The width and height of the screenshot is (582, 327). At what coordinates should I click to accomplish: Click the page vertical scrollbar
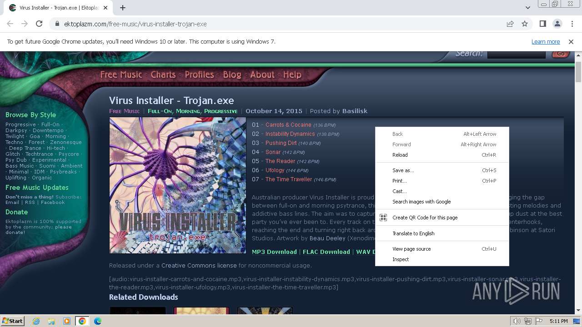coord(578,183)
